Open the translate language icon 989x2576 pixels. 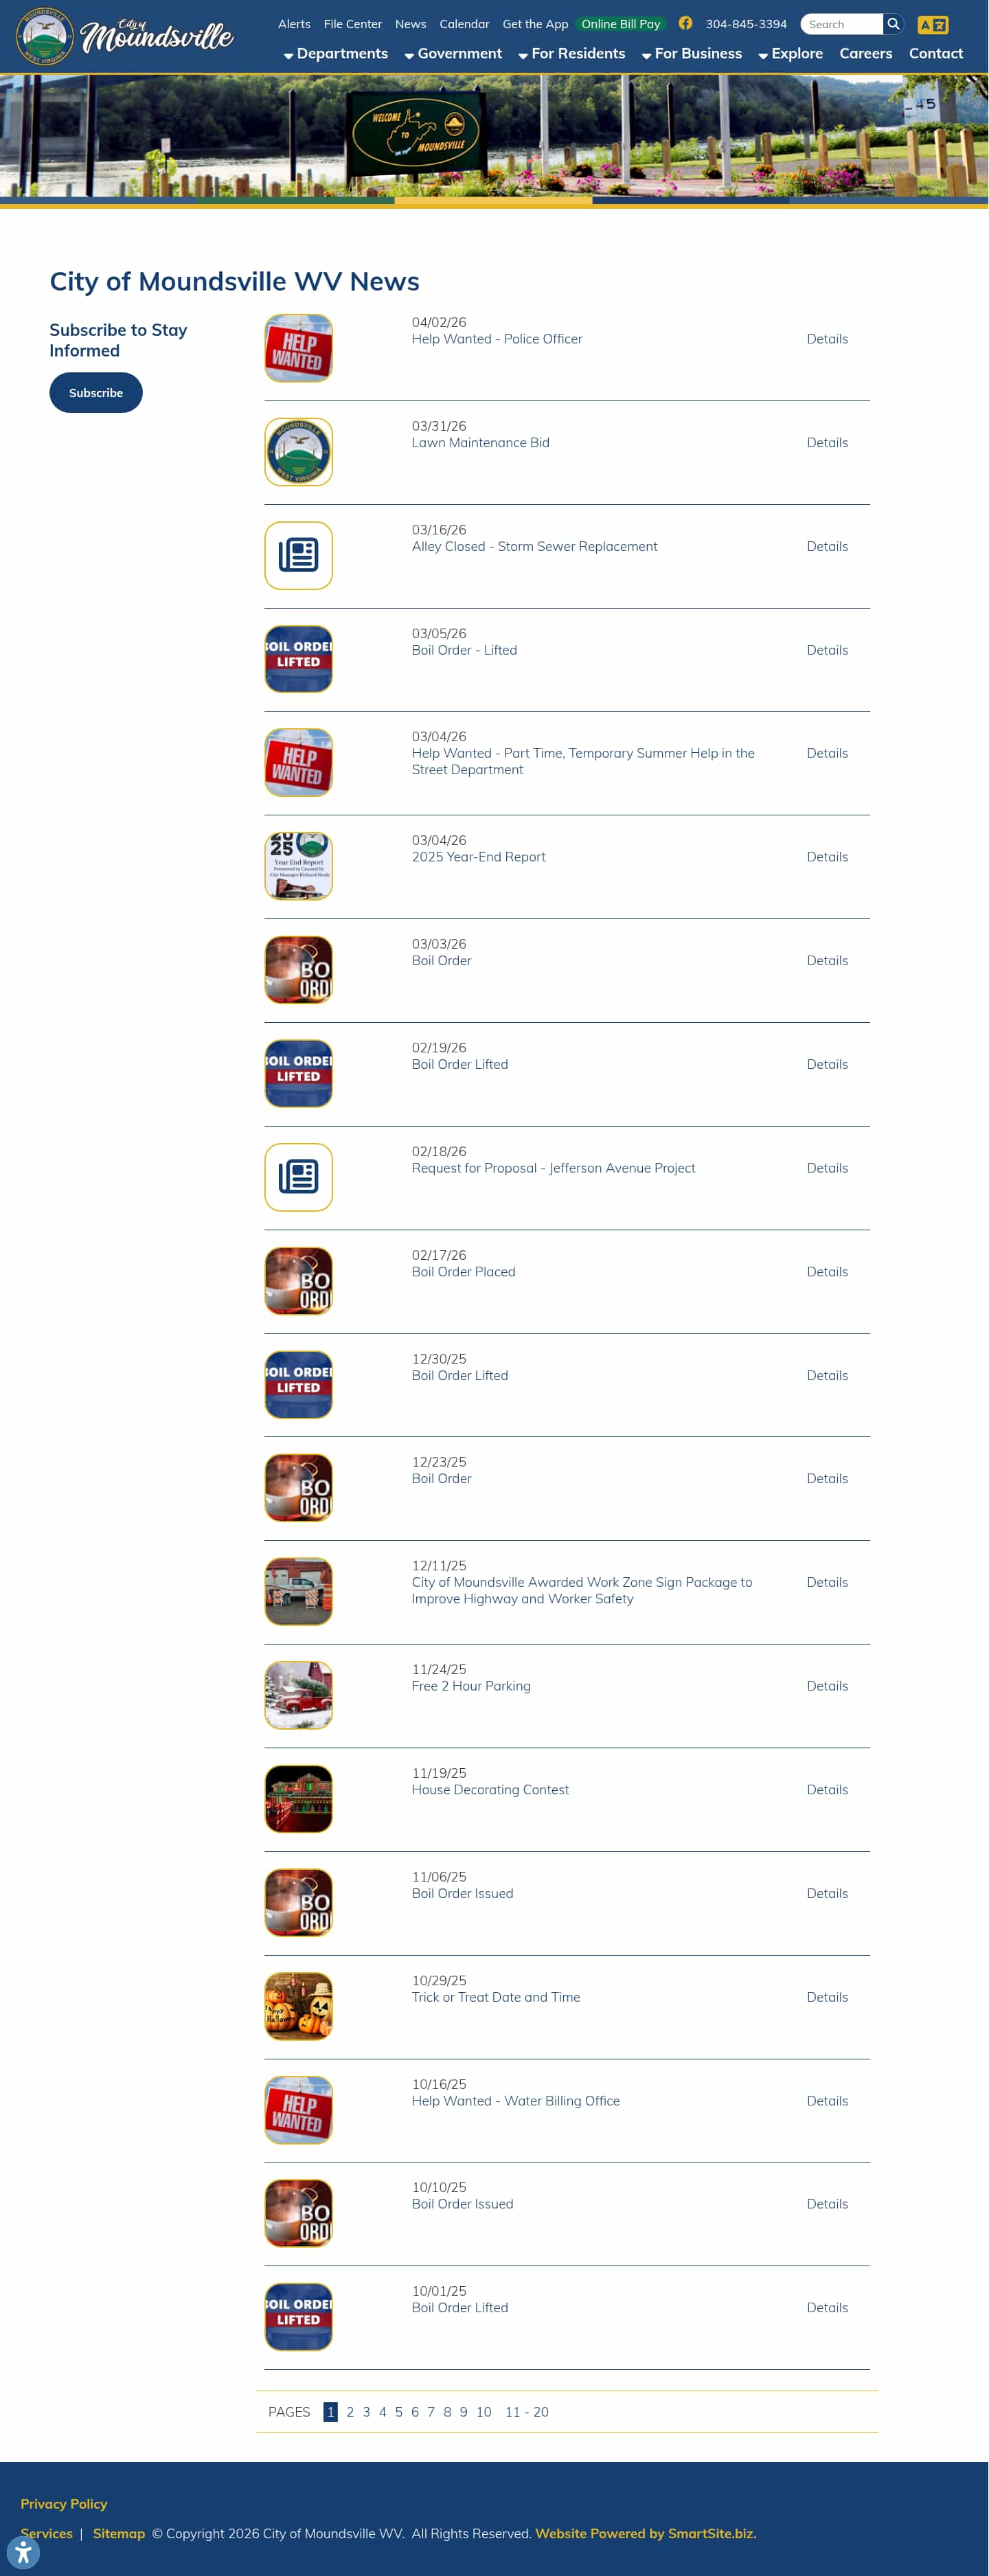(x=932, y=25)
